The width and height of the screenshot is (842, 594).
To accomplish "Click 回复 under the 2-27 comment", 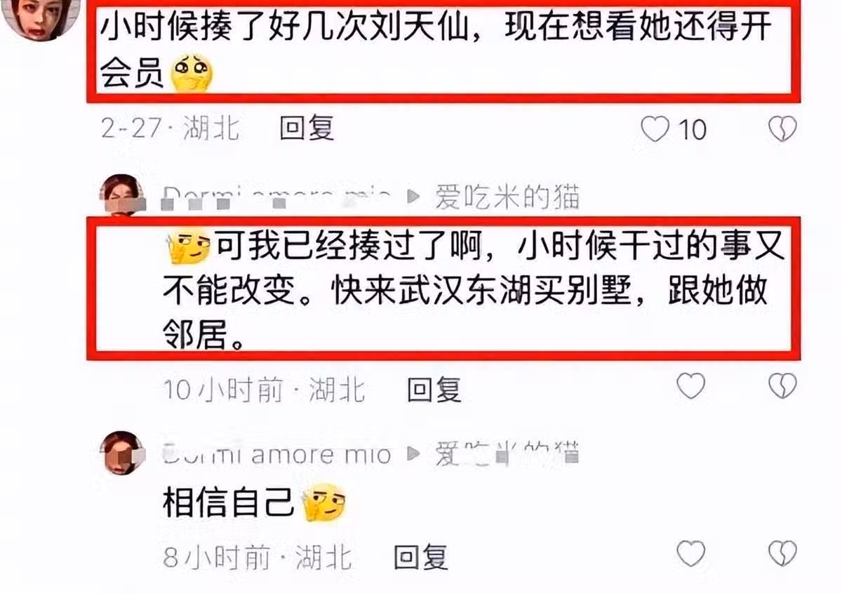I will (307, 128).
